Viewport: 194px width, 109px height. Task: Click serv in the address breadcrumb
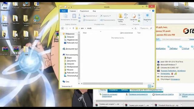point(82,28)
